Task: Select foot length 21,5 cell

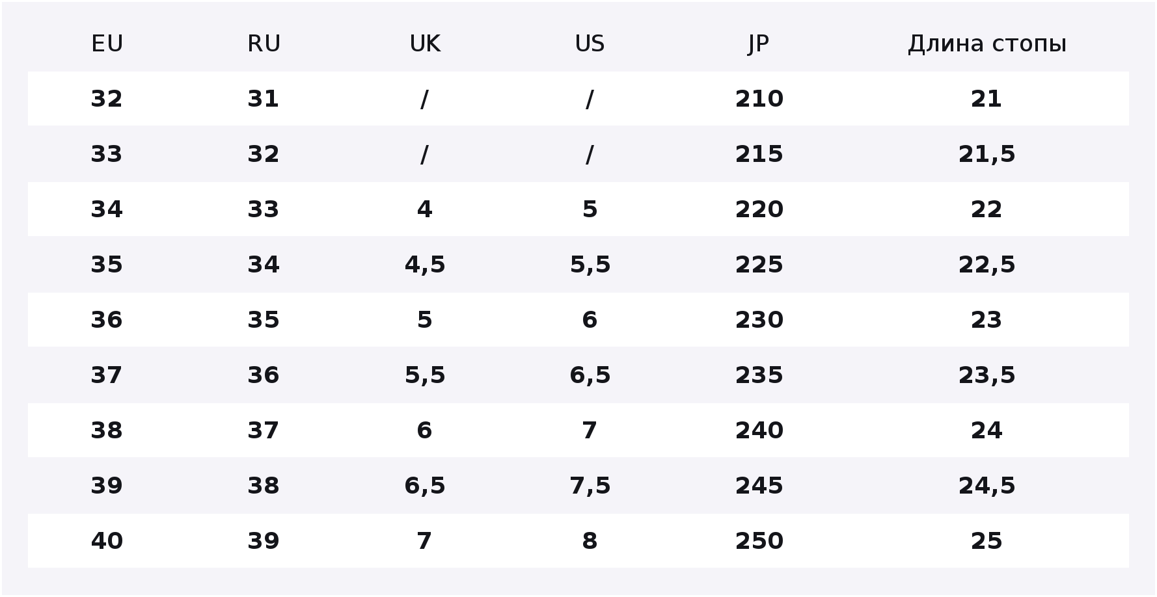Action: point(987,154)
